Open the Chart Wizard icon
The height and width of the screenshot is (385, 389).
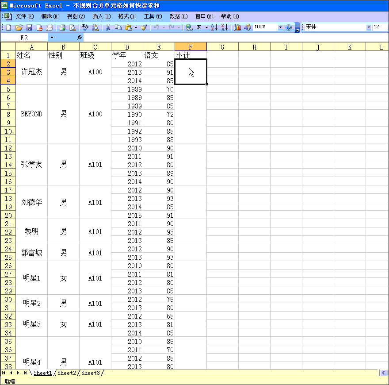point(237,27)
